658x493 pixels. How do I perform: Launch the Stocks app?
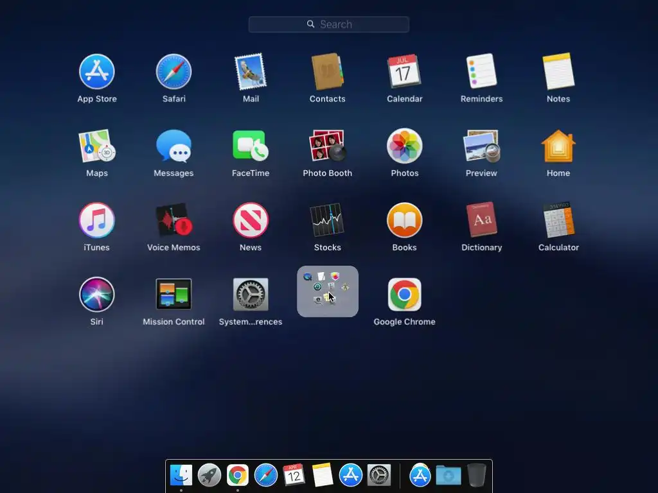coord(327,220)
